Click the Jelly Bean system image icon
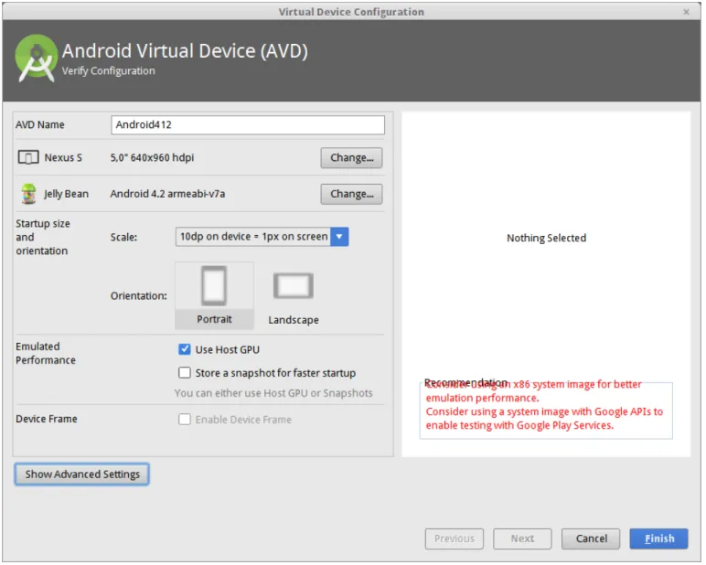This screenshot has height=565, width=706. click(29, 195)
